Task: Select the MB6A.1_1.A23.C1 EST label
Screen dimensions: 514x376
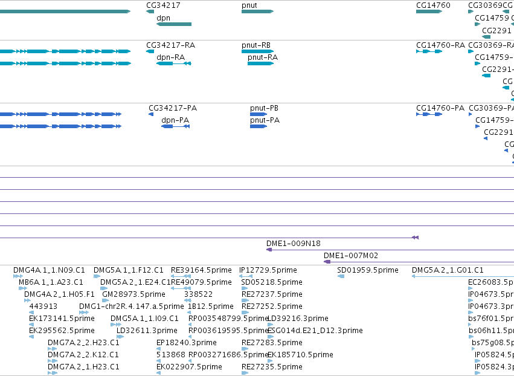Action: point(51,282)
